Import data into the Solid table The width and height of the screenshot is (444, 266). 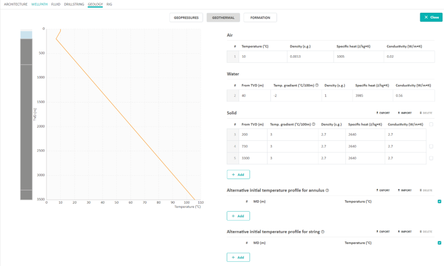[x=405, y=113]
